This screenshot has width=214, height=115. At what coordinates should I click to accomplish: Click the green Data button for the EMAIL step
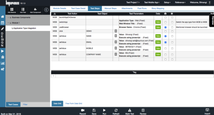click(158, 42)
